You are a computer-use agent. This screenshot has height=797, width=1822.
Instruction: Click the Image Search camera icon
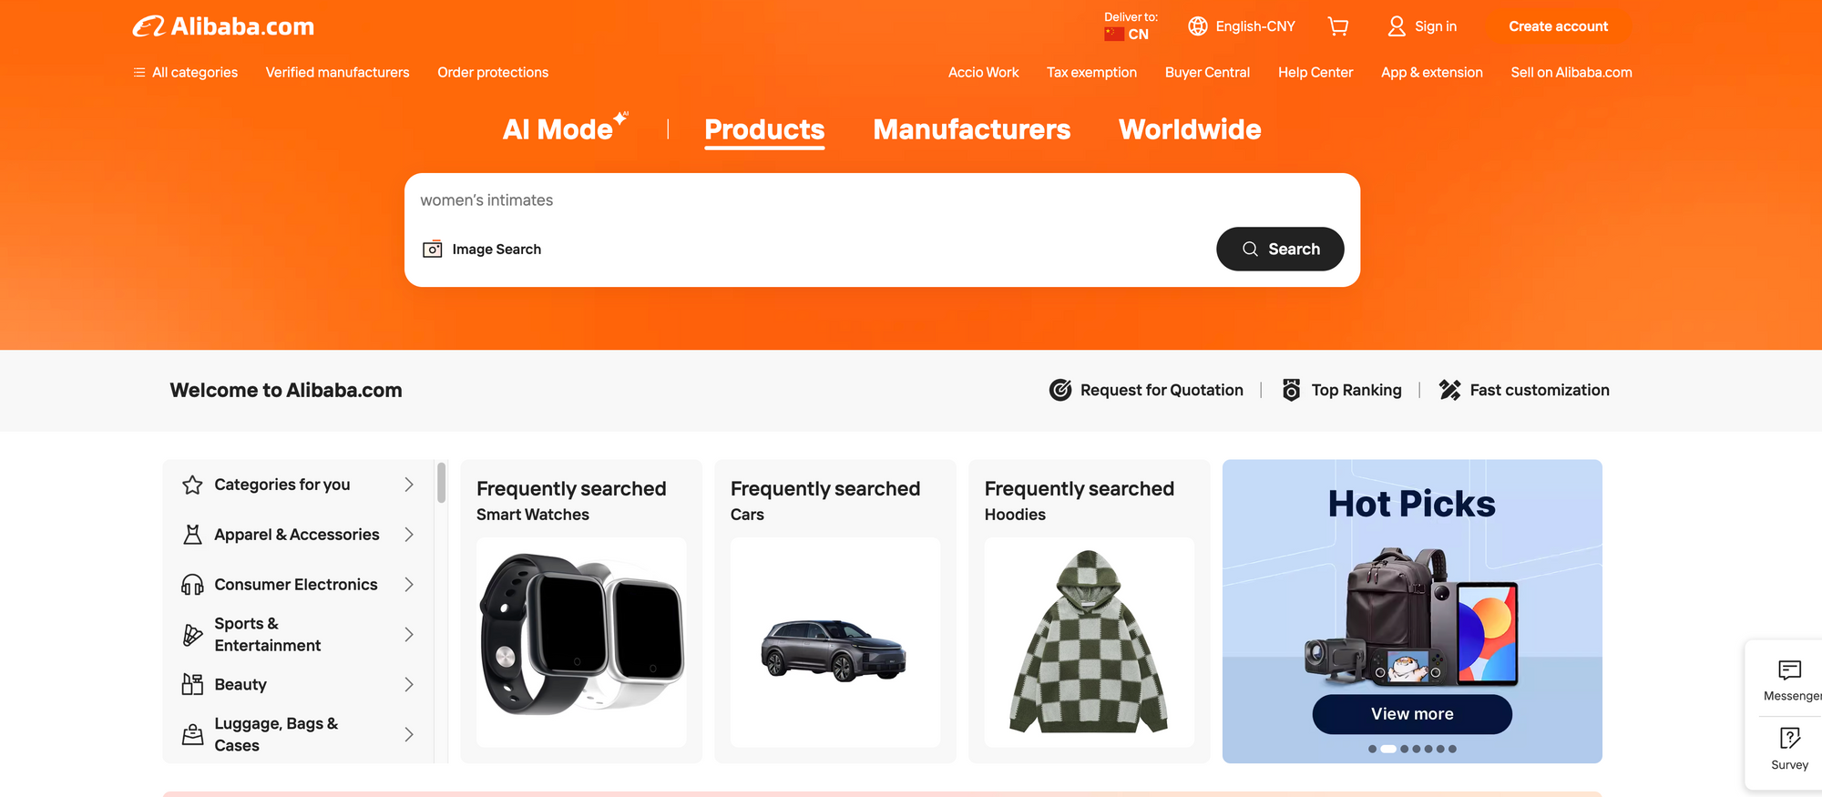[x=433, y=249]
